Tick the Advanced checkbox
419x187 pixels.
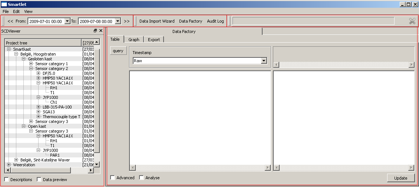coord(113,178)
